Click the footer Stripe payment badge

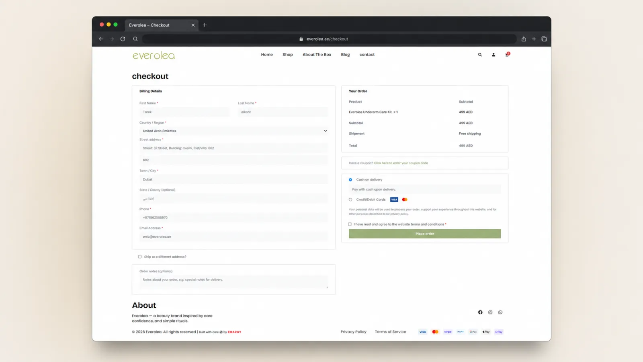[448, 332]
